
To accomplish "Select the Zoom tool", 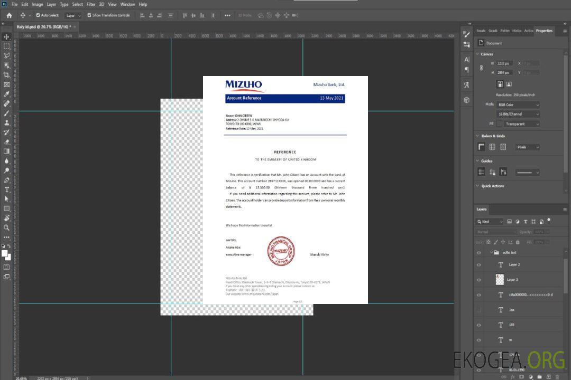I will pos(6,227).
